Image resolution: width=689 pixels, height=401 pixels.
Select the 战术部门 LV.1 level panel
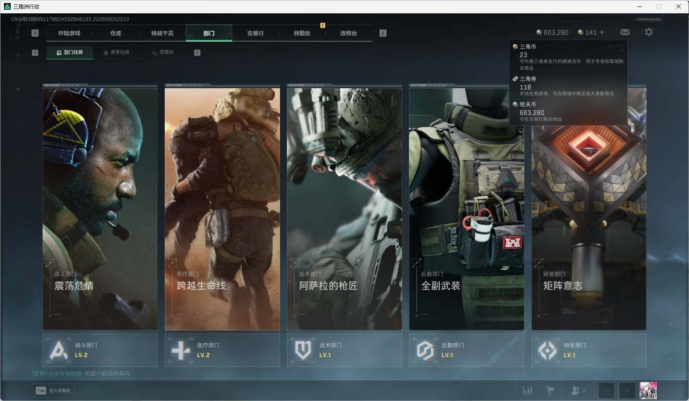344,350
